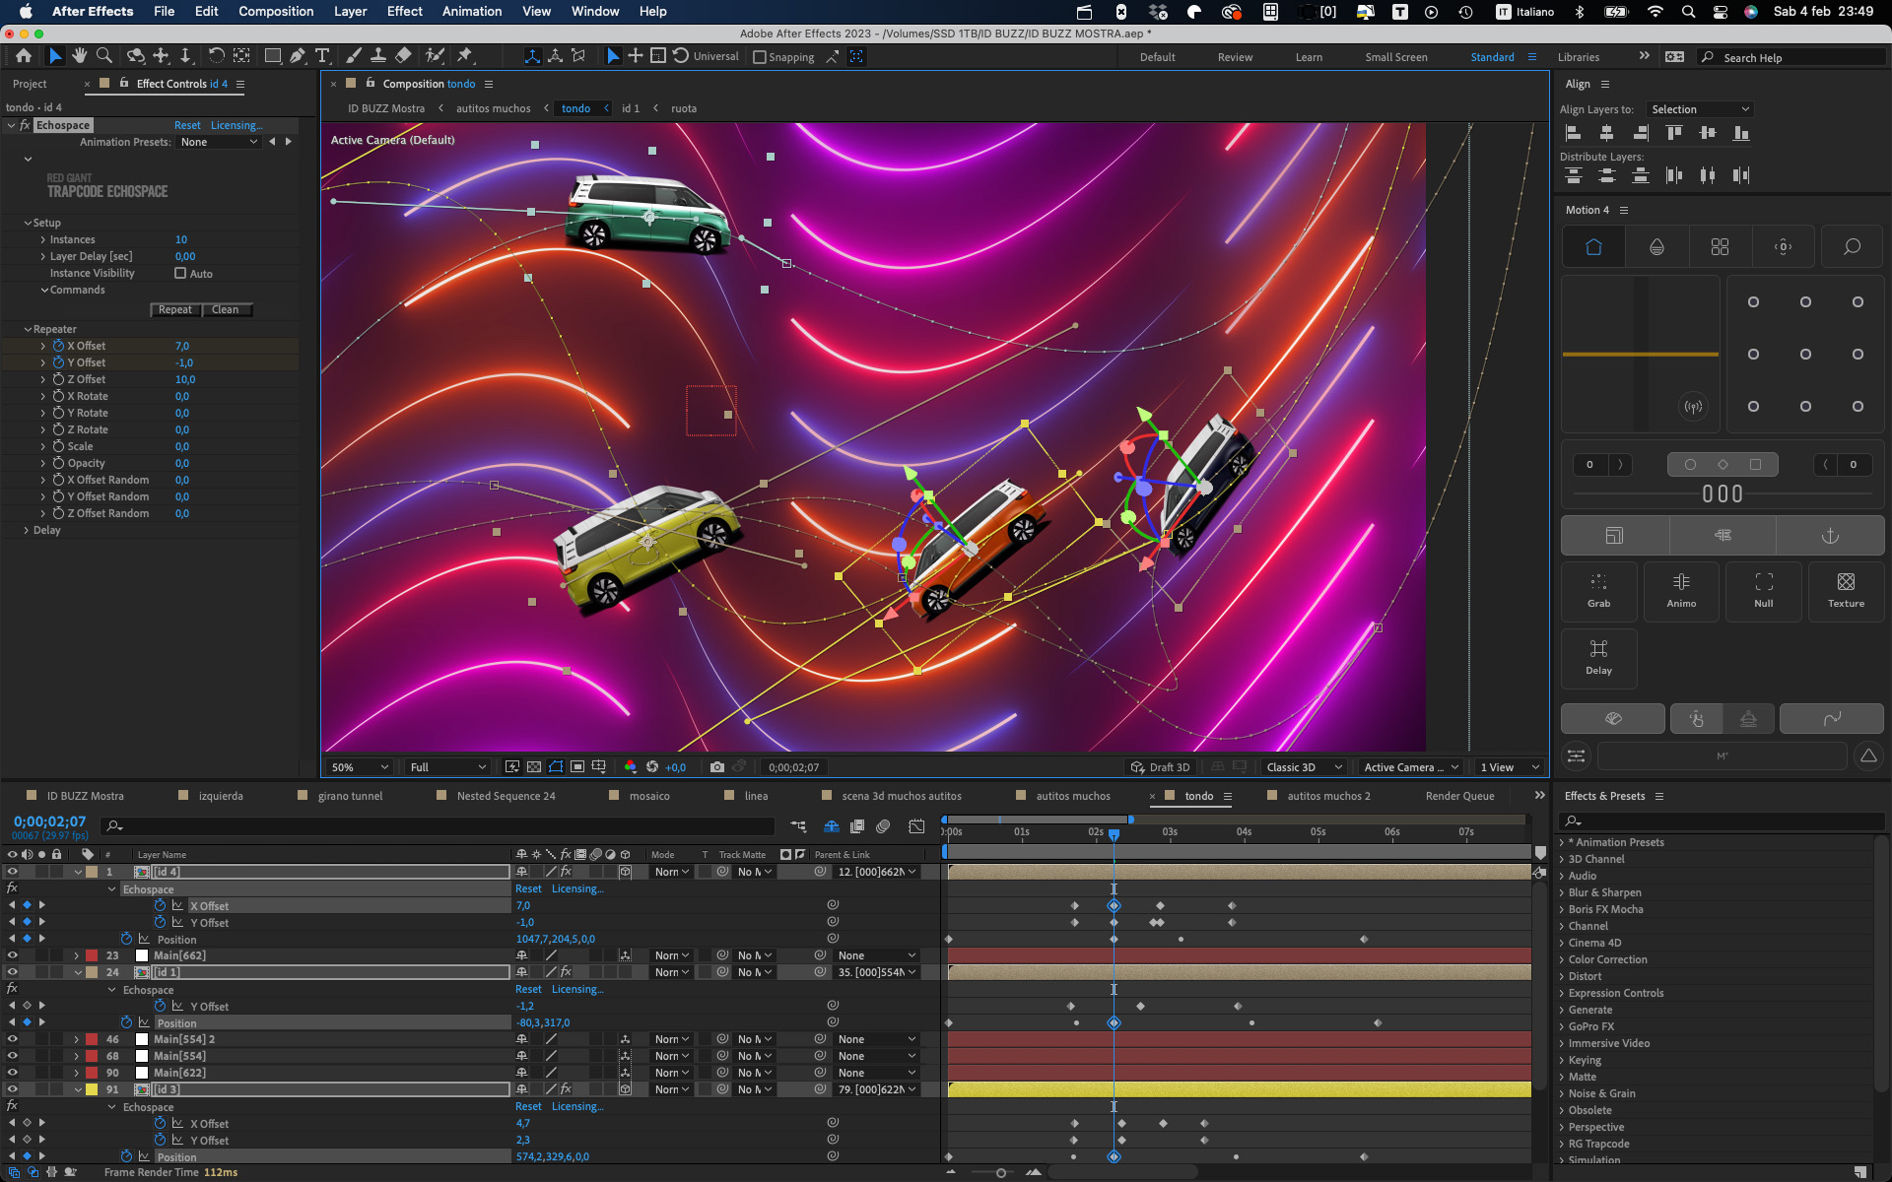The width and height of the screenshot is (1892, 1182).
Task: Select the Rectangle shape tool
Action: (x=273, y=56)
